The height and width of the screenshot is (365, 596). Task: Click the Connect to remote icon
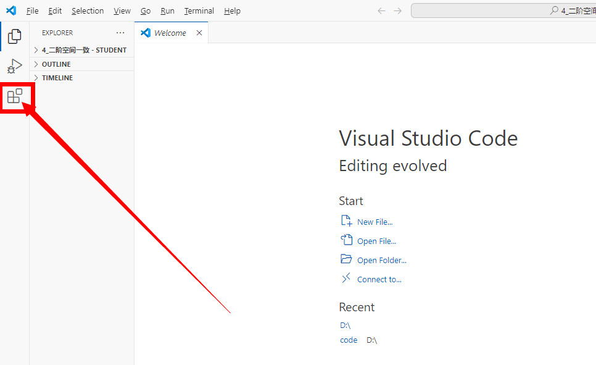click(x=346, y=278)
